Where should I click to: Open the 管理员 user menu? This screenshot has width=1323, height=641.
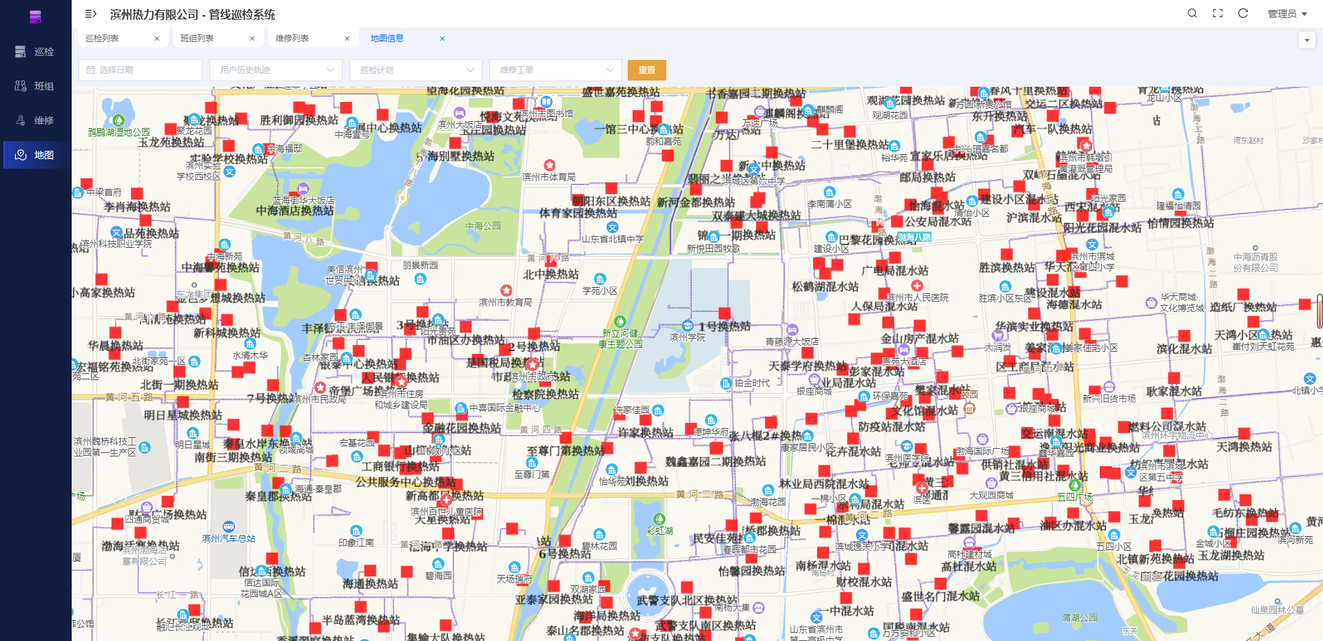[1287, 14]
